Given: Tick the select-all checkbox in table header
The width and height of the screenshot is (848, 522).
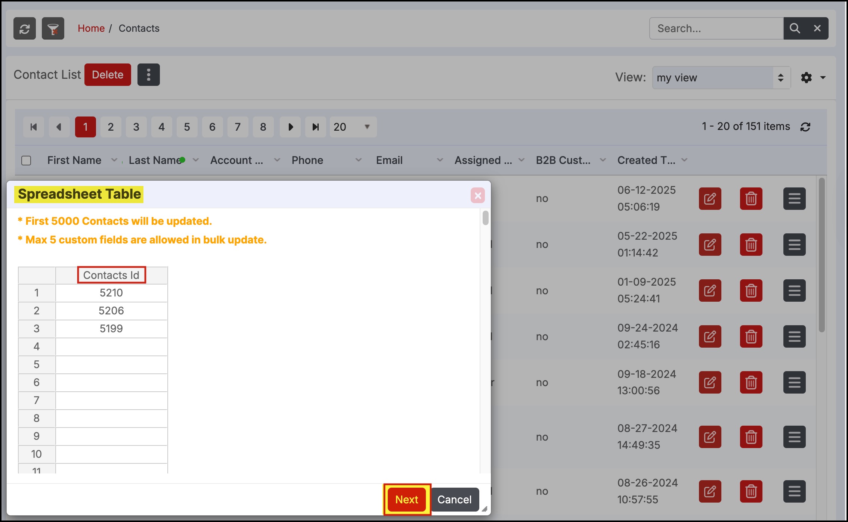Looking at the screenshot, I should [26, 161].
